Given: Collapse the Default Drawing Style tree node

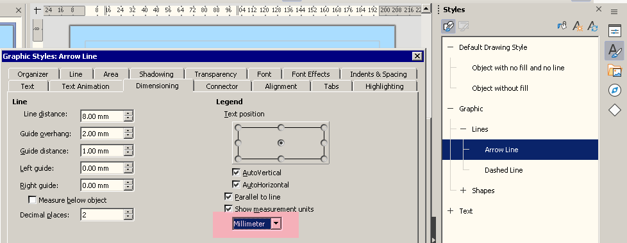Looking at the screenshot, I should click(451, 47).
